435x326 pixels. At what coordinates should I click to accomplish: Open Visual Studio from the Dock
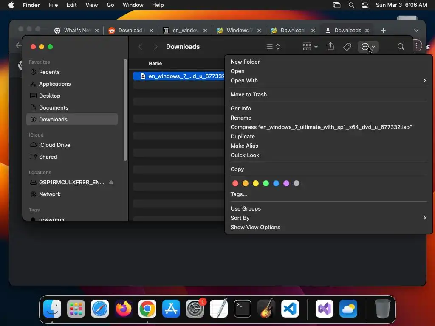(325, 309)
